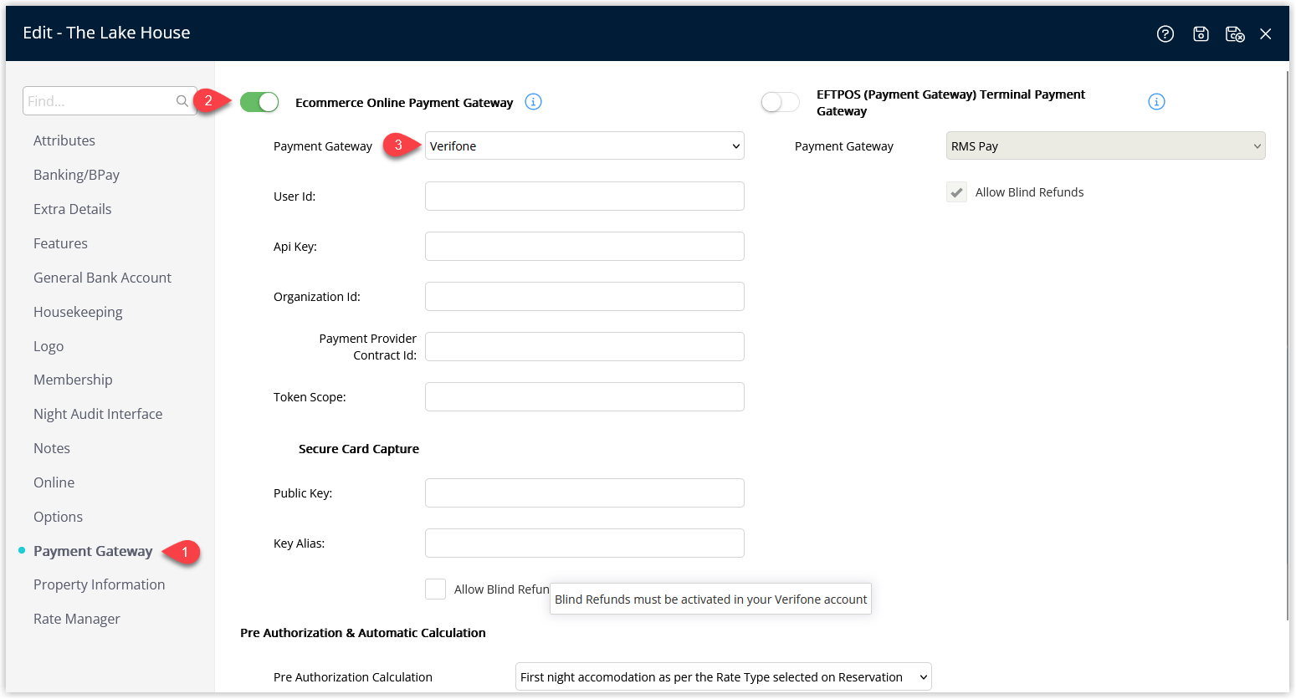The image size is (1296, 699).
Task: Open the Banking/BPay section
Action: (76, 175)
